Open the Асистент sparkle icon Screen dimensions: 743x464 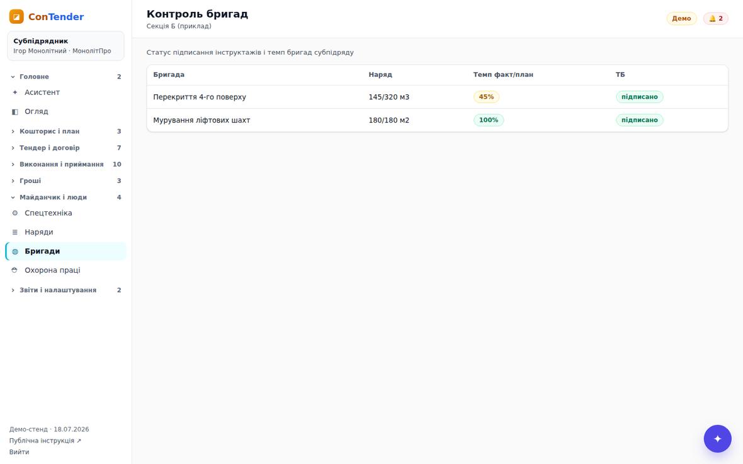(x=14, y=92)
